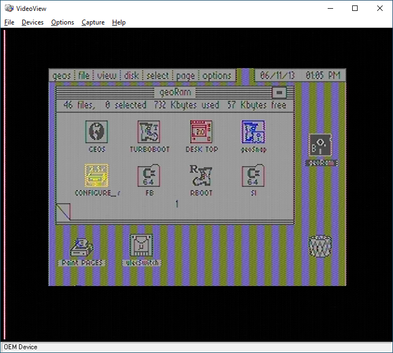393x353 pixels.
Task: Click the geoSwitch border icon
Action: pyautogui.click(x=142, y=245)
